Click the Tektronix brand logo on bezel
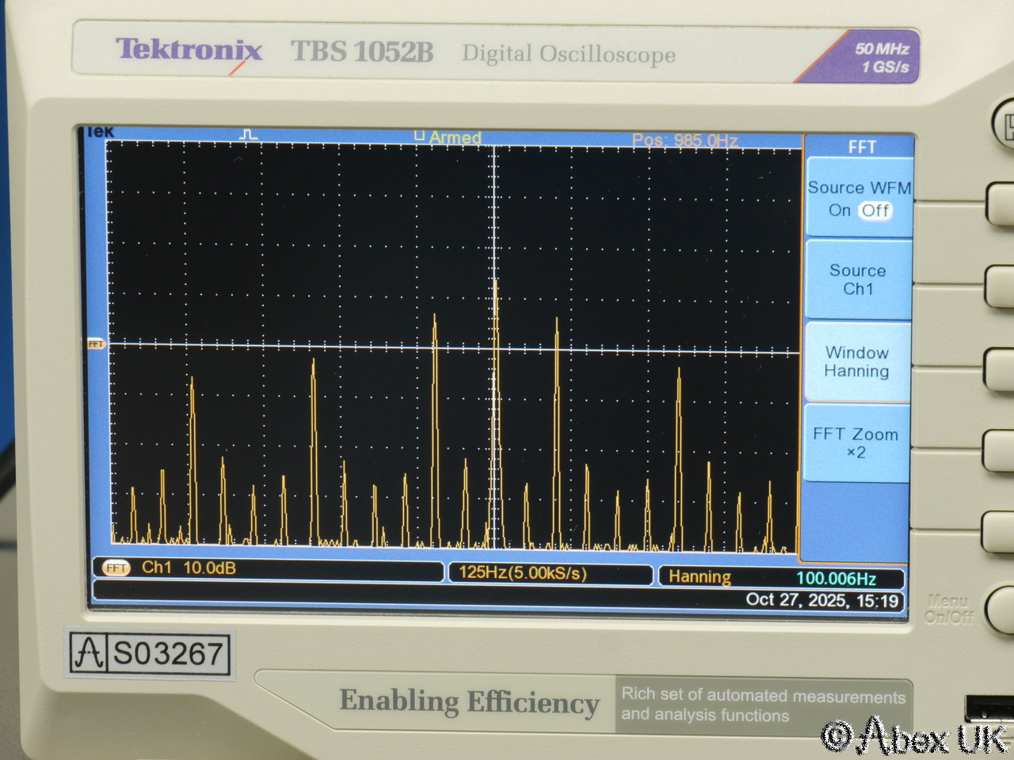Image resolution: width=1014 pixels, height=760 pixels. point(189,51)
